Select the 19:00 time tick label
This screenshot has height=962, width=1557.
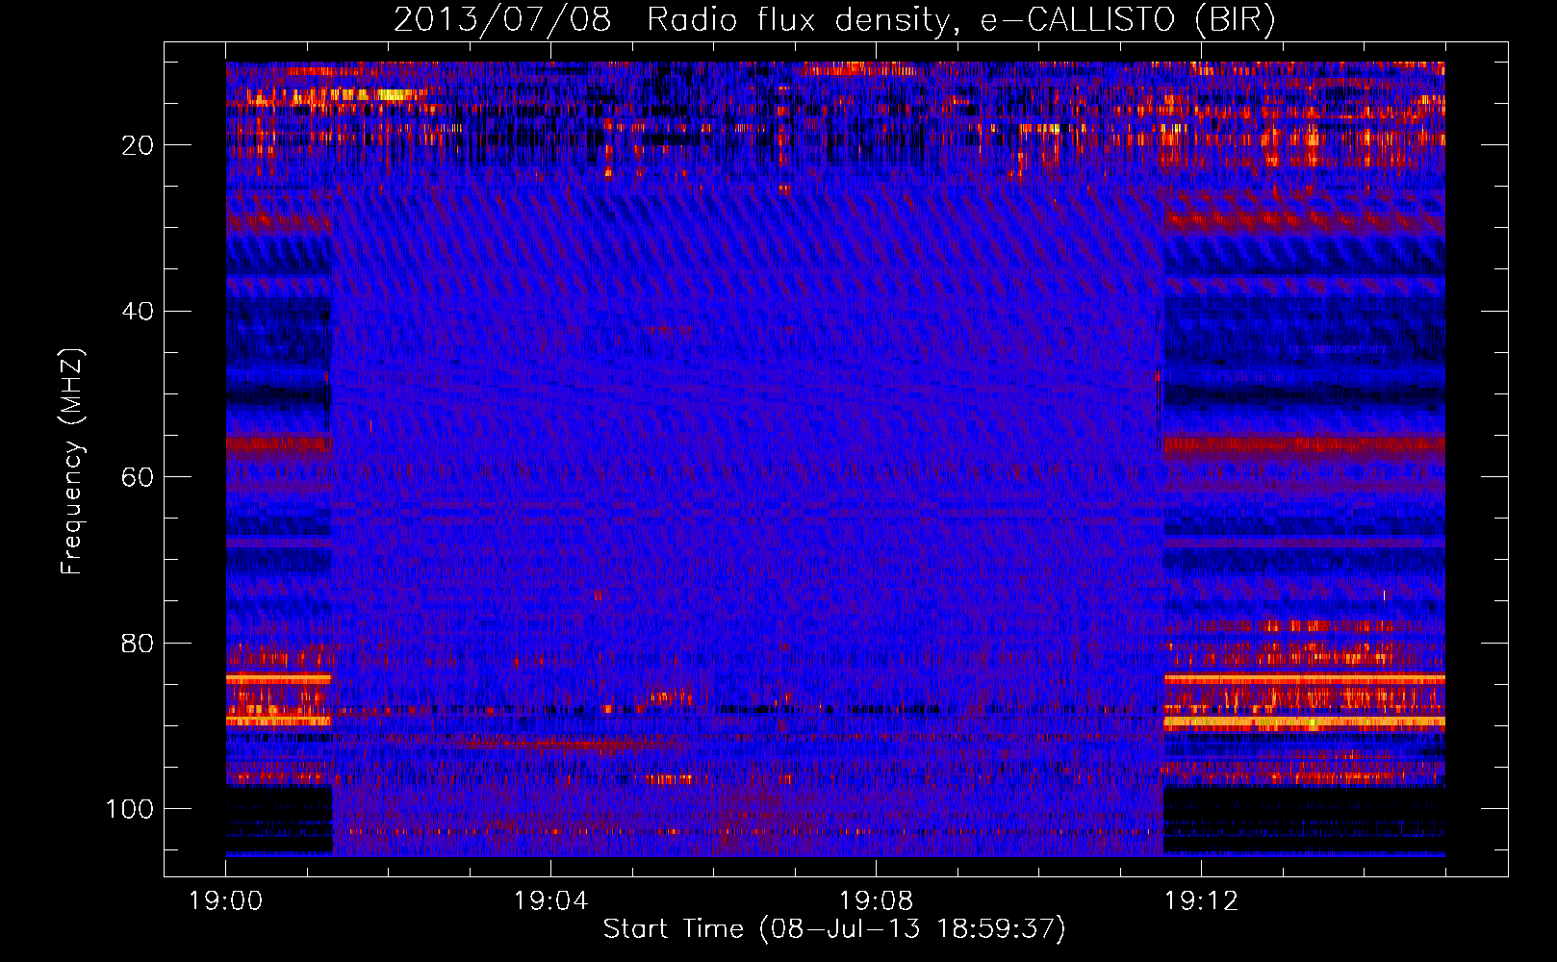point(226,901)
